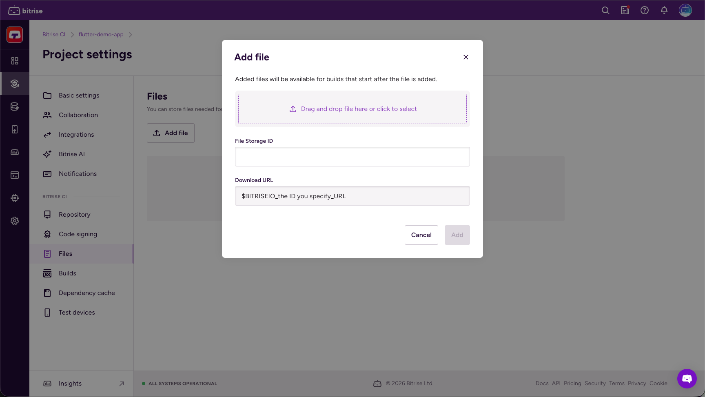This screenshot has width=705, height=397.
Task: Open Security footer link
Action: [595, 384]
